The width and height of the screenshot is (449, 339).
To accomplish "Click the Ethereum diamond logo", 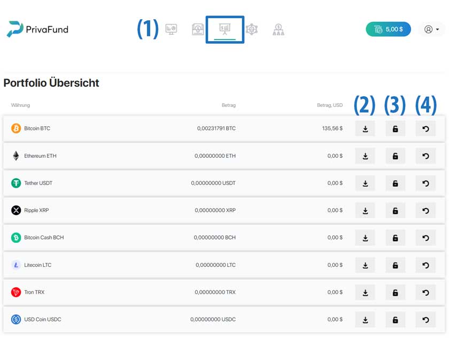I will [16, 156].
